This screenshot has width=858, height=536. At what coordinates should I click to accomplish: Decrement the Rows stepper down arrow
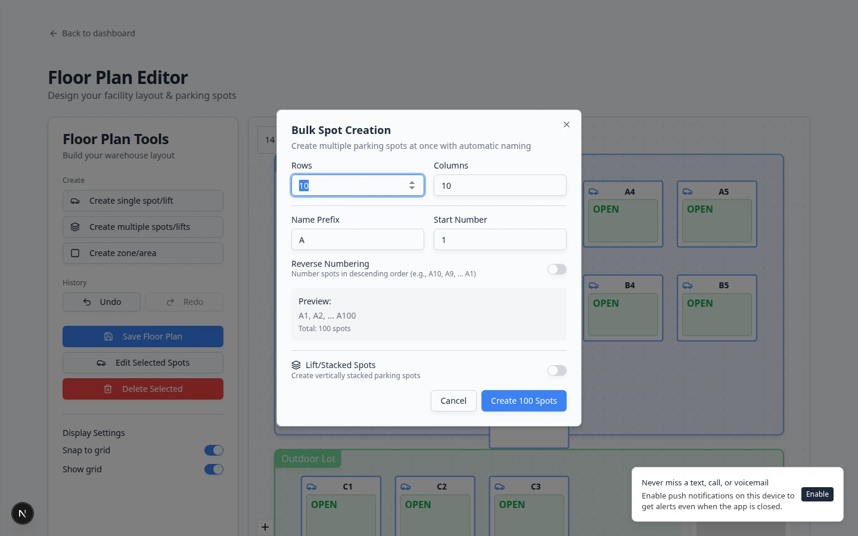coord(412,188)
